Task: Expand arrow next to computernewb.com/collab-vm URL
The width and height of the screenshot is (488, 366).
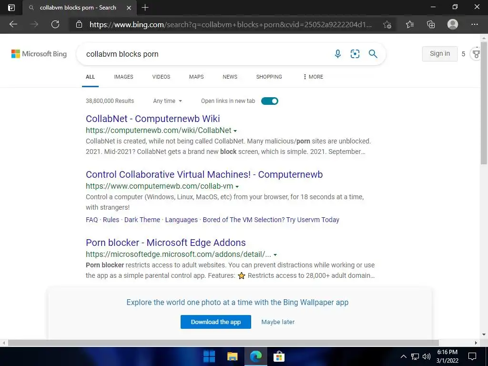Action: tap(237, 186)
